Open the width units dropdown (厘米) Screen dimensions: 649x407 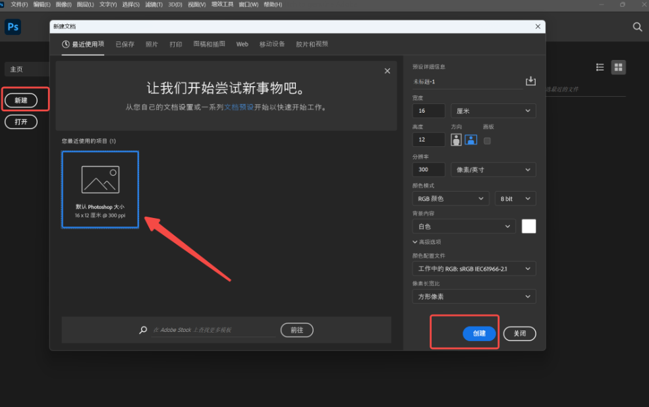point(493,111)
